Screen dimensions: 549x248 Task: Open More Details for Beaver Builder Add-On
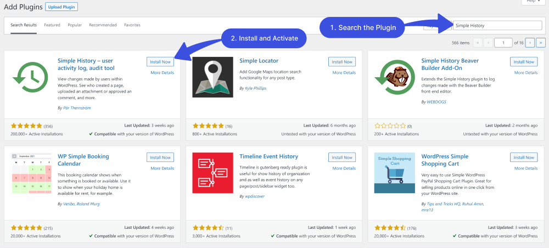point(526,73)
